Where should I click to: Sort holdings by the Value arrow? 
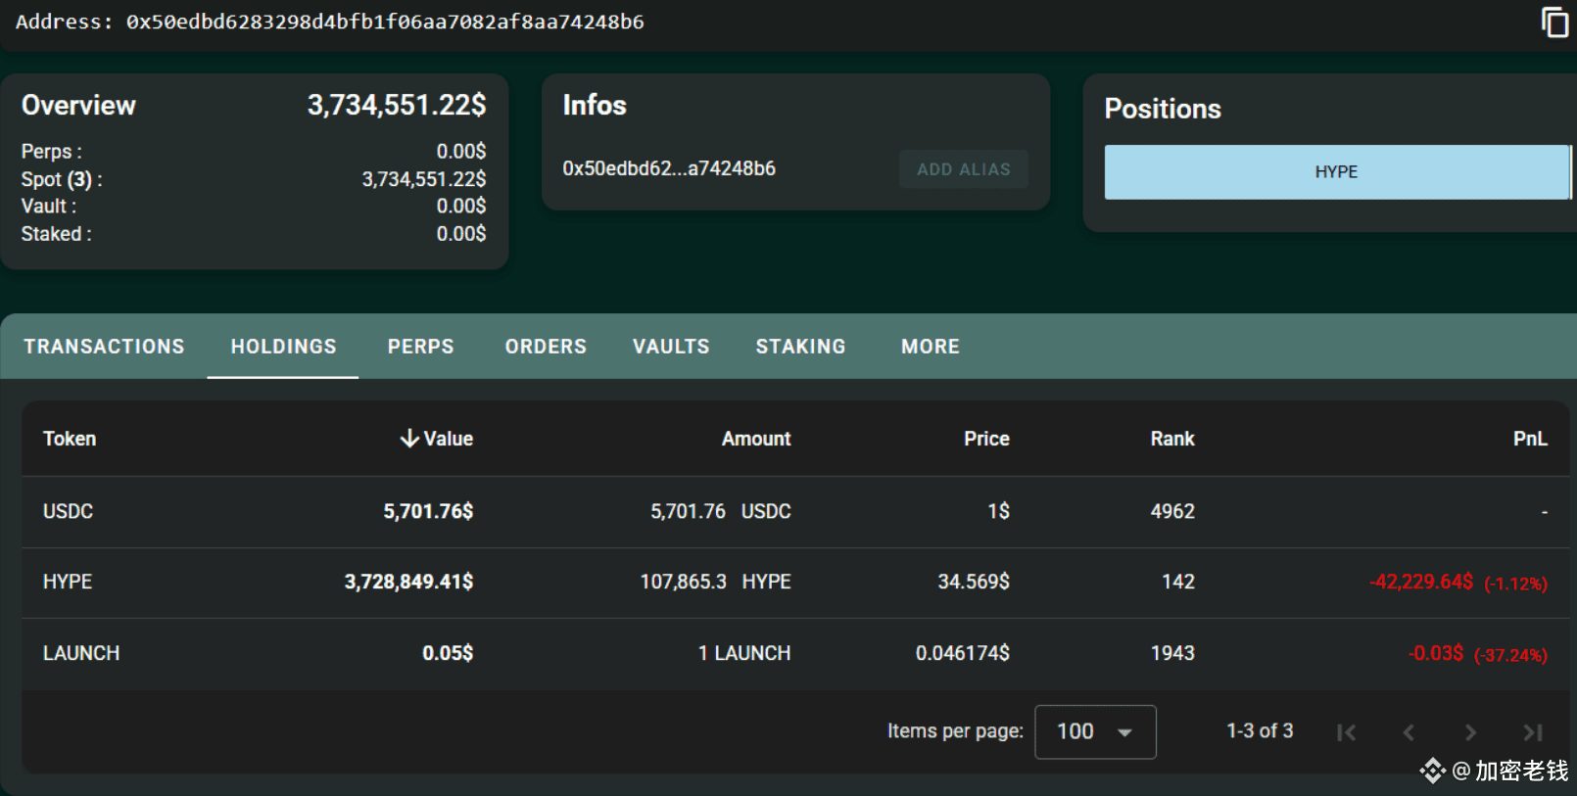pos(409,439)
